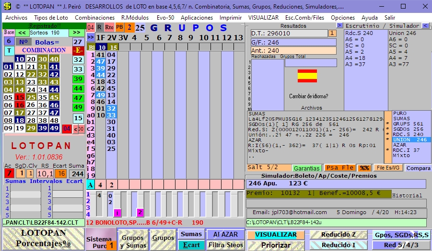The image size is (432, 251).
Task: Select the 1F column header
Action: [101, 38]
